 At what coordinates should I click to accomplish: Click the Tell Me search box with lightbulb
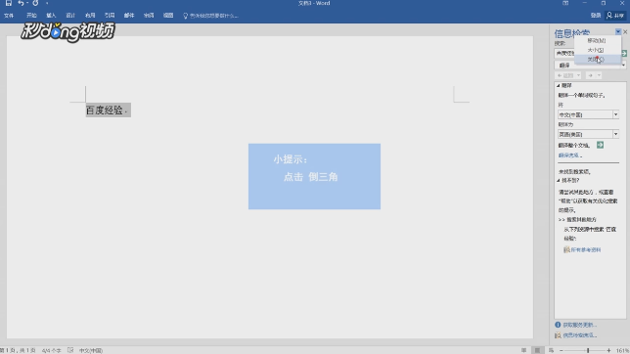coord(211,16)
